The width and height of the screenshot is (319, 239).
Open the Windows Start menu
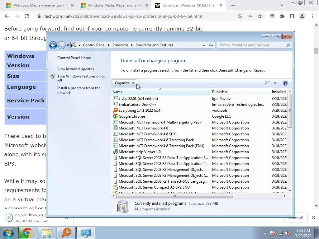[x=8, y=233]
